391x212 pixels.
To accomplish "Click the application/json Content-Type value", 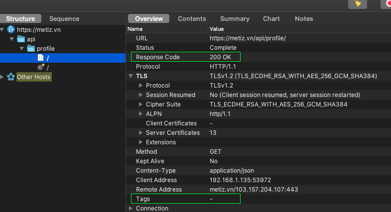I will click(232, 171).
